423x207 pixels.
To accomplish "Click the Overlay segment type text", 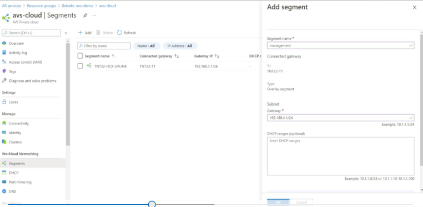I will tap(280, 89).
